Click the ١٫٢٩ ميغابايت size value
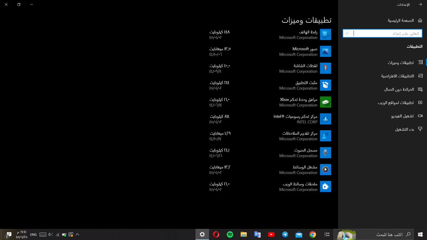Image resolution: width=427 pixels, height=240 pixels. [x=220, y=133]
